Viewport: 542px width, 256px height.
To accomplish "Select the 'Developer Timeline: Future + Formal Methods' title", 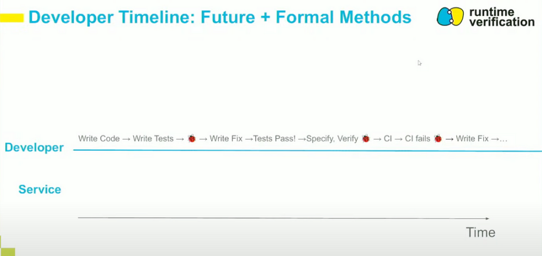I will (220, 17).
